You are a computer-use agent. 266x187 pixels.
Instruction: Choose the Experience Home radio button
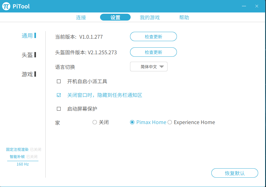click(170, 122)
